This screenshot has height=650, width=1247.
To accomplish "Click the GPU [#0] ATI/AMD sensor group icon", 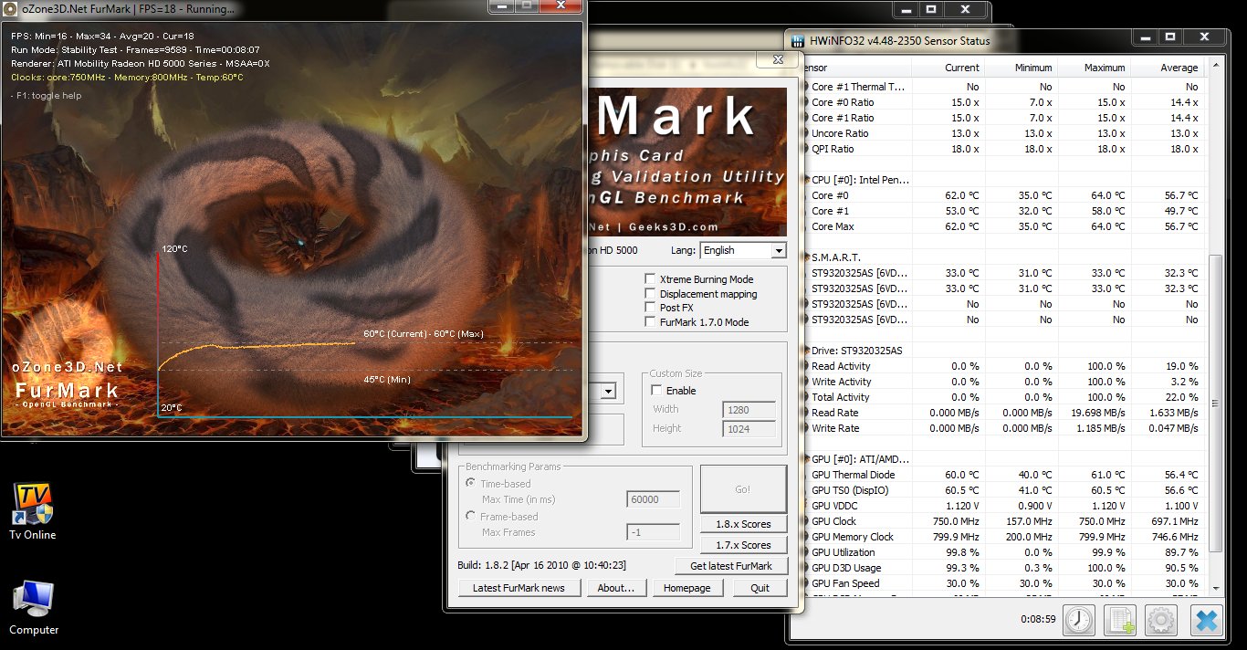I will pos(804,459).
